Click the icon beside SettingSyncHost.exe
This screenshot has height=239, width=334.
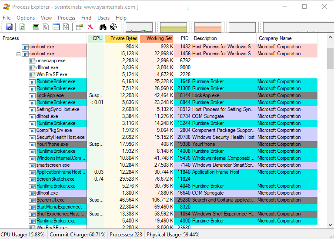pos(32,110)
